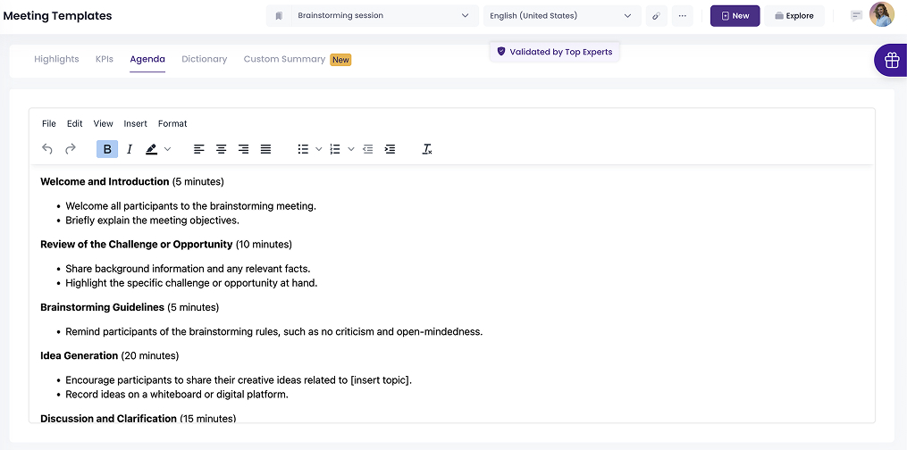Align text right
This screenshot has height=450, width=907.
tap(244, 149)
